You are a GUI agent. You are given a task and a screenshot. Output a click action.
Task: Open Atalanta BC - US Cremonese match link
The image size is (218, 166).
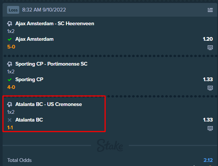tap(48, 104)
